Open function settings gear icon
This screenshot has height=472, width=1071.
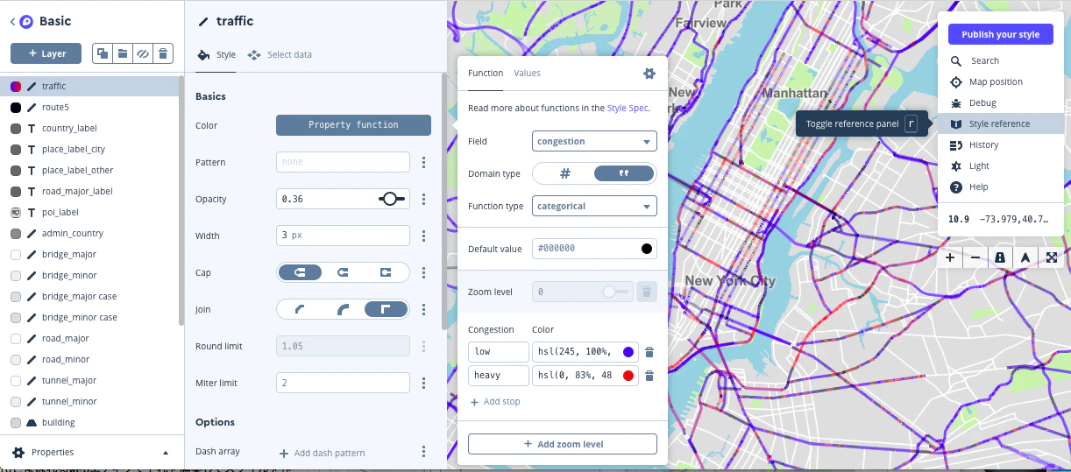pyautogui.click(x=649, y=74)
